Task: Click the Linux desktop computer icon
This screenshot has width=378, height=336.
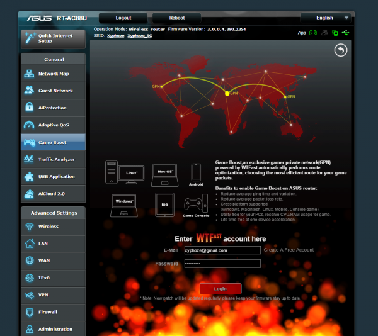Action: pos(125,172)
